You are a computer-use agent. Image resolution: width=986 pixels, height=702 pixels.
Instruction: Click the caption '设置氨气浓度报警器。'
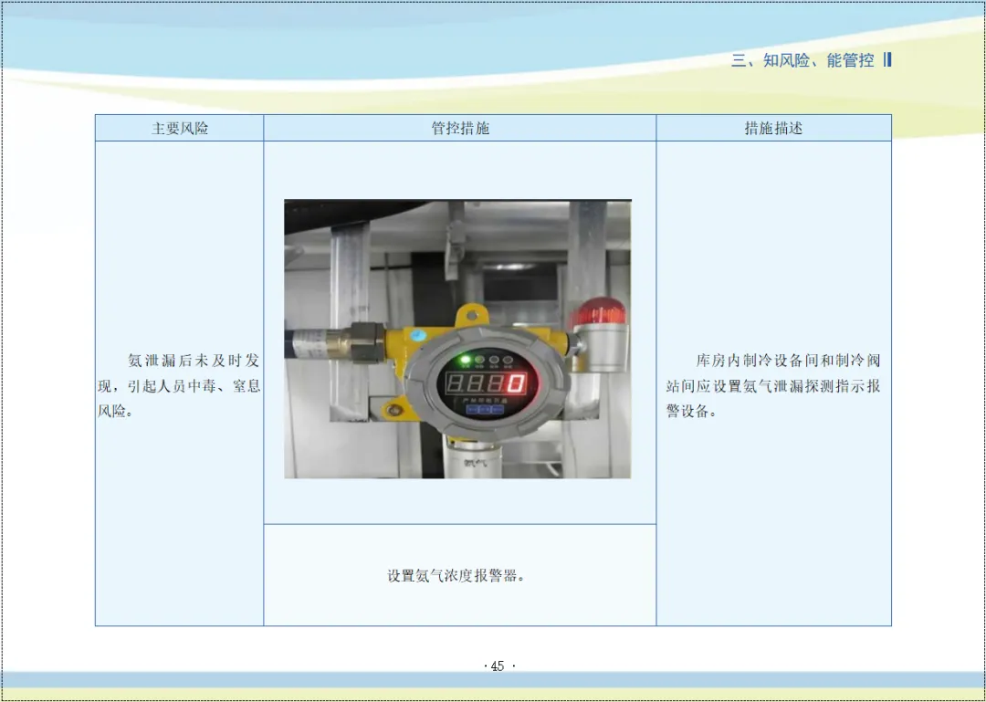point(456,575)
